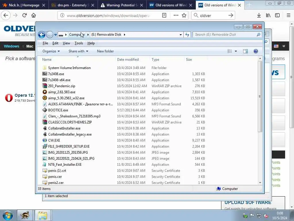Viewport: 294px width, 221px height.
Task: Open Firefox hamburger menu
Action: (289, 16)
